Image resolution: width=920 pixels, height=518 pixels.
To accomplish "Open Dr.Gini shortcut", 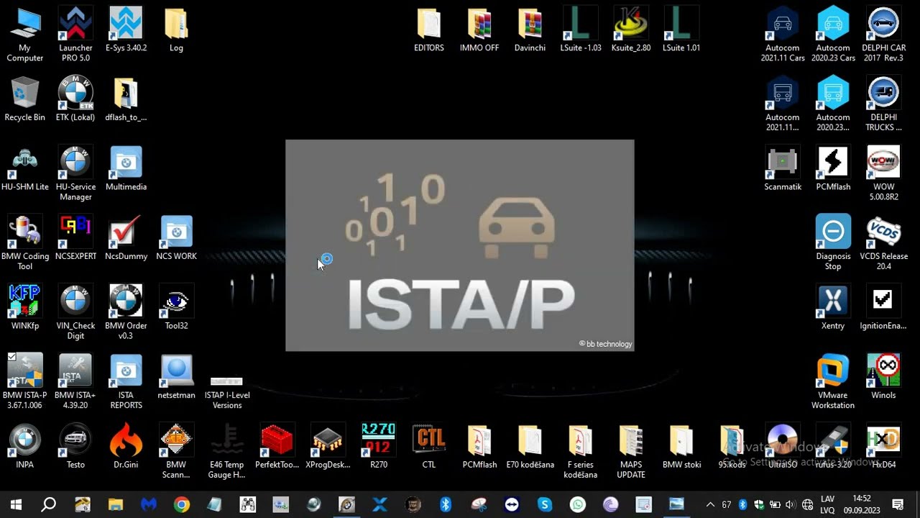I will [126, 446].
